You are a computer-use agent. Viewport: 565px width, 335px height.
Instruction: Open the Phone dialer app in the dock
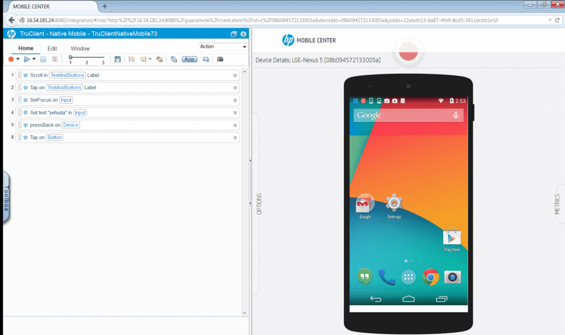[x=387, y=277]
